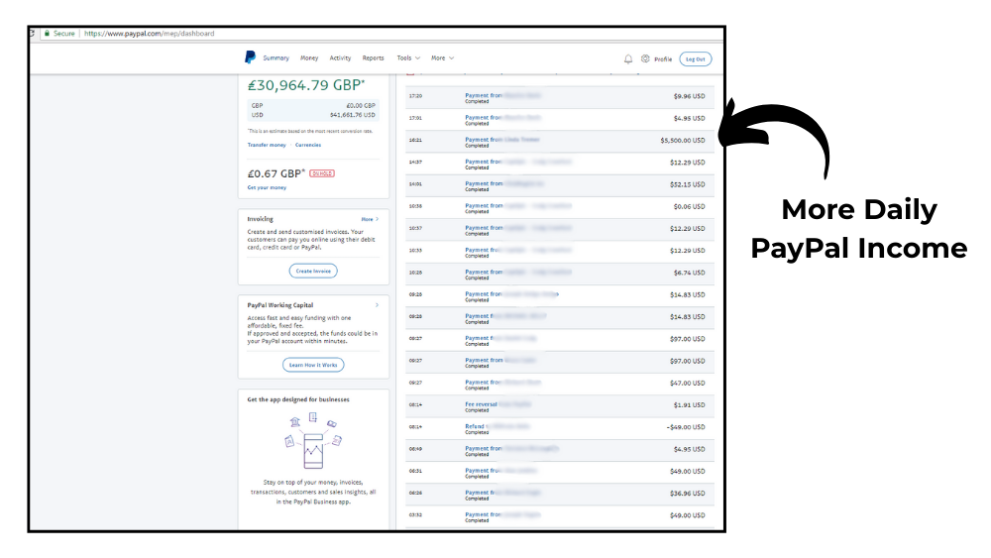Open the 14:37 payment transaction
The height and width of the screenshot is (558, 991).
click(559, 164)
